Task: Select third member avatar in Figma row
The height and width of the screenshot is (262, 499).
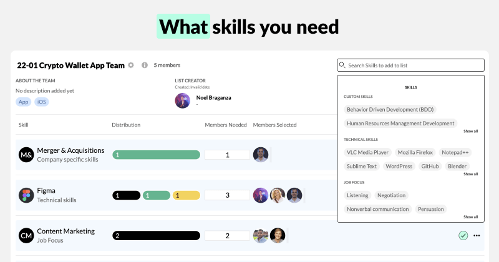Action: point(294,195)
